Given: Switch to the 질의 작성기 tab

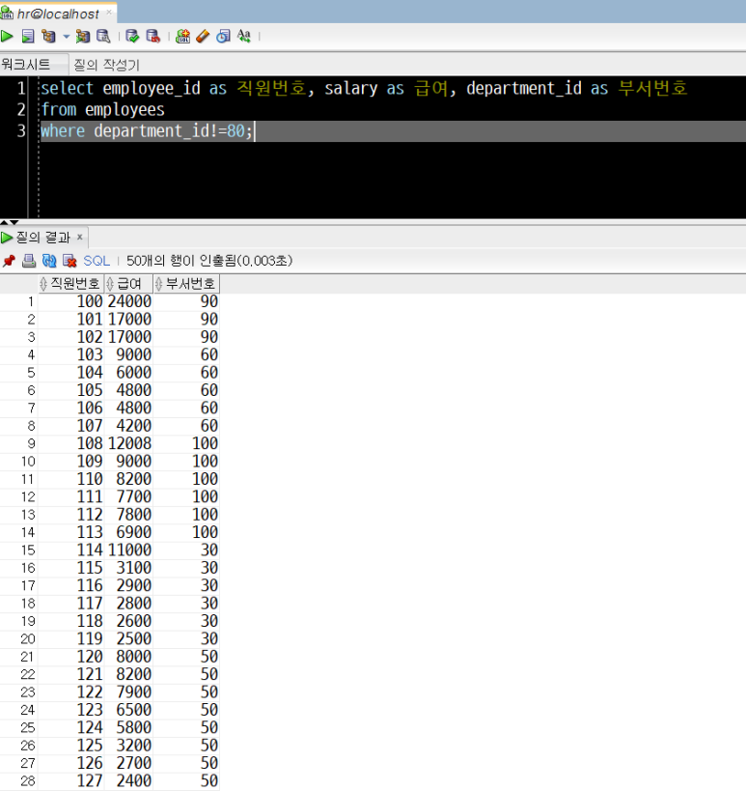Looking at the screenshot, I should click(x=106, y=65).
